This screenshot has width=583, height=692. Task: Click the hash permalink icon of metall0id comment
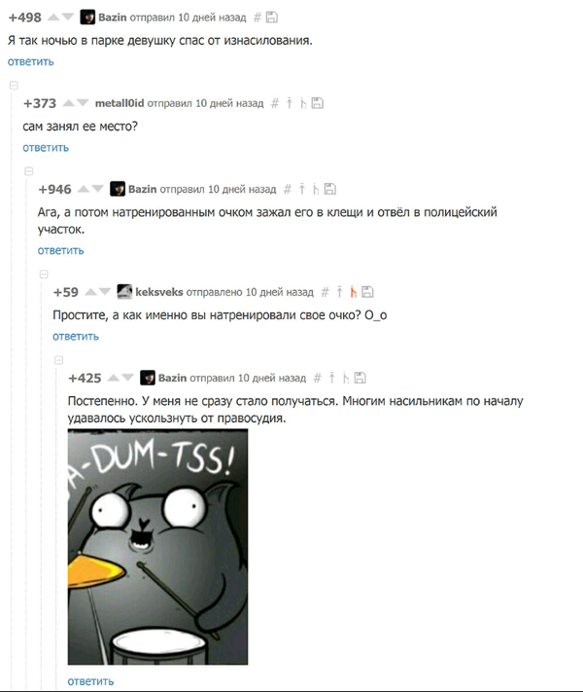point(275,103)
